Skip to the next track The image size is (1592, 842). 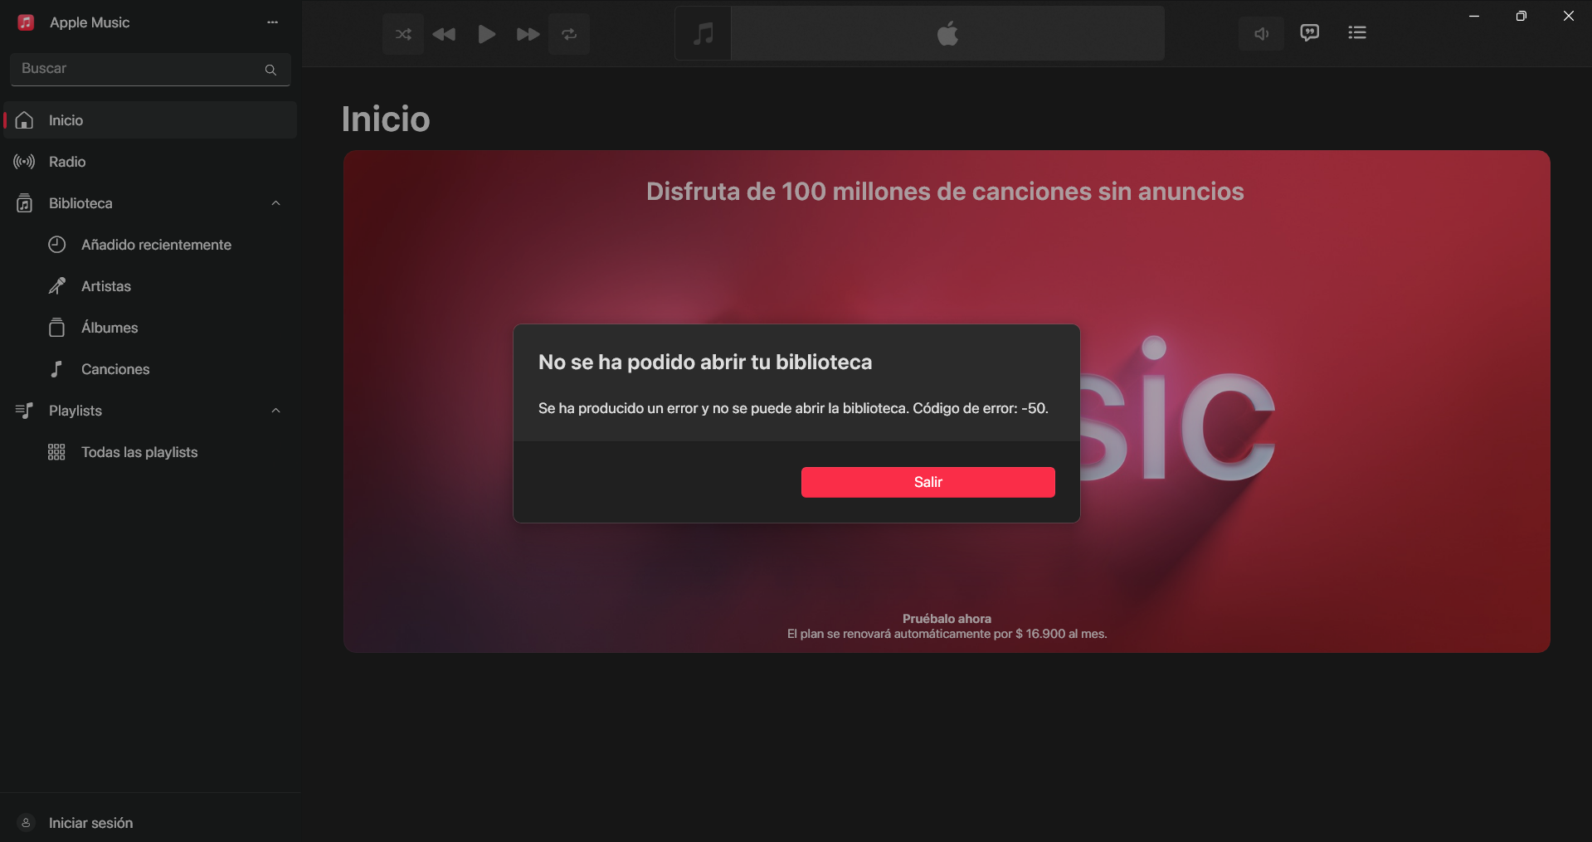(528, 34)
